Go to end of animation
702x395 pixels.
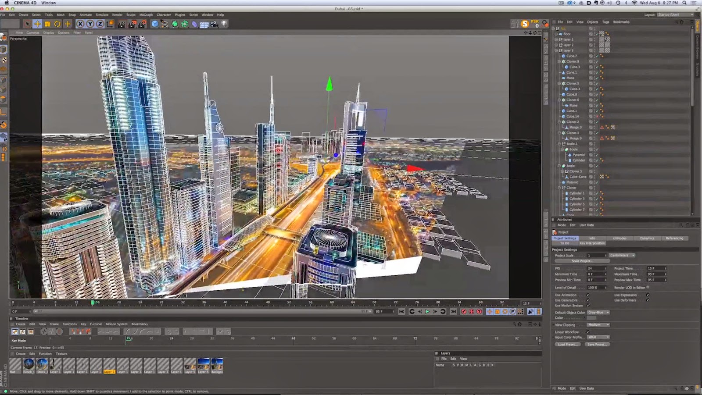pos(453,311)
